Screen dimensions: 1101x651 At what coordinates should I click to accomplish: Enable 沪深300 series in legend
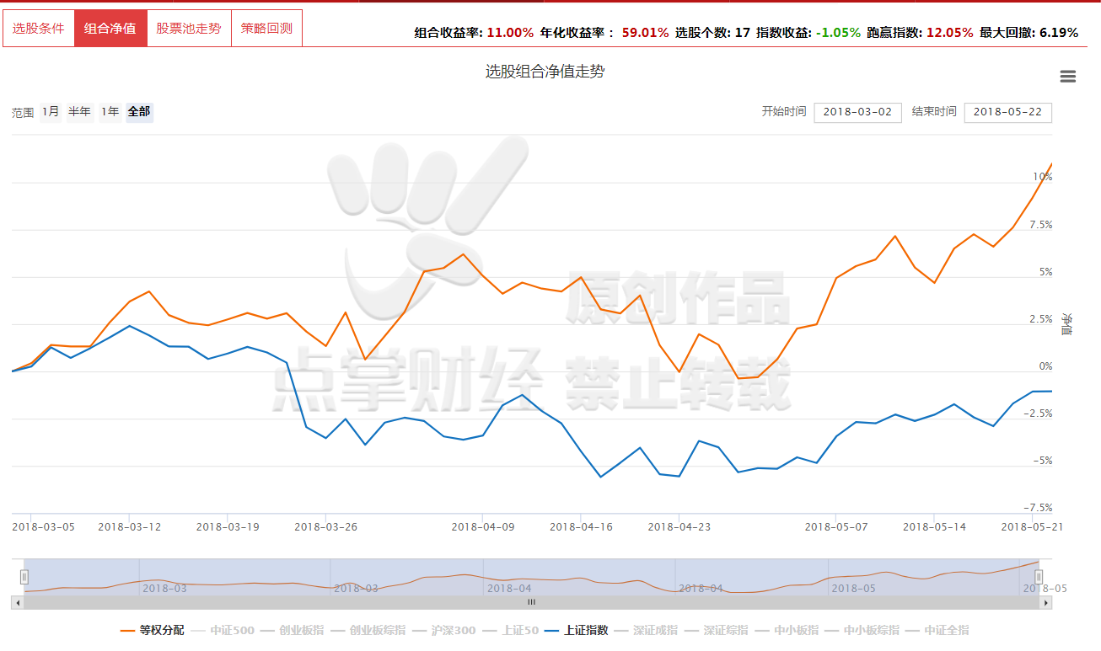[x=444, y=630]
